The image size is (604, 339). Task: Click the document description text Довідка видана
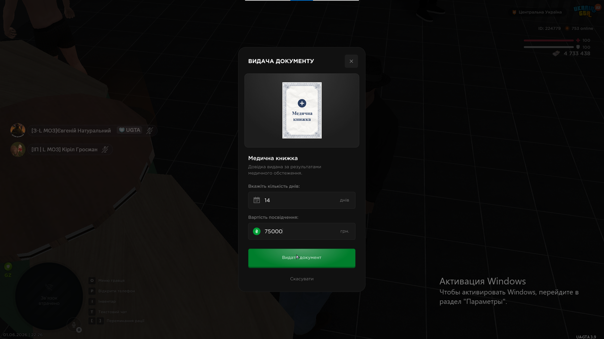click(285, 170)
